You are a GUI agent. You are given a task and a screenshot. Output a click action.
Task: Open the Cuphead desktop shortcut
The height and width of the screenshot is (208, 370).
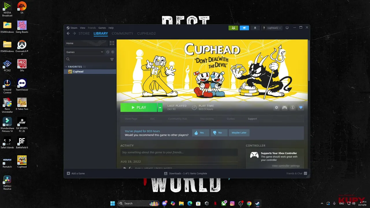click(x=22, y=162)
